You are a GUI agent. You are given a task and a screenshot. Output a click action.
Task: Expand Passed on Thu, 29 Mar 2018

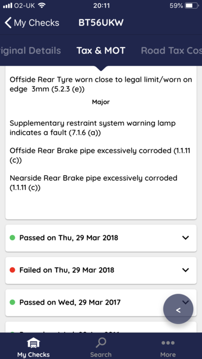point(101,238)
